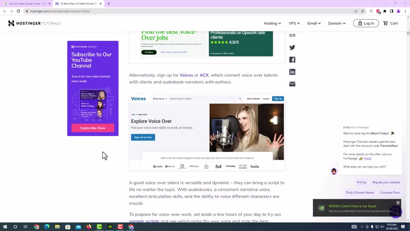Expand the Domain menu

point(337,23)
